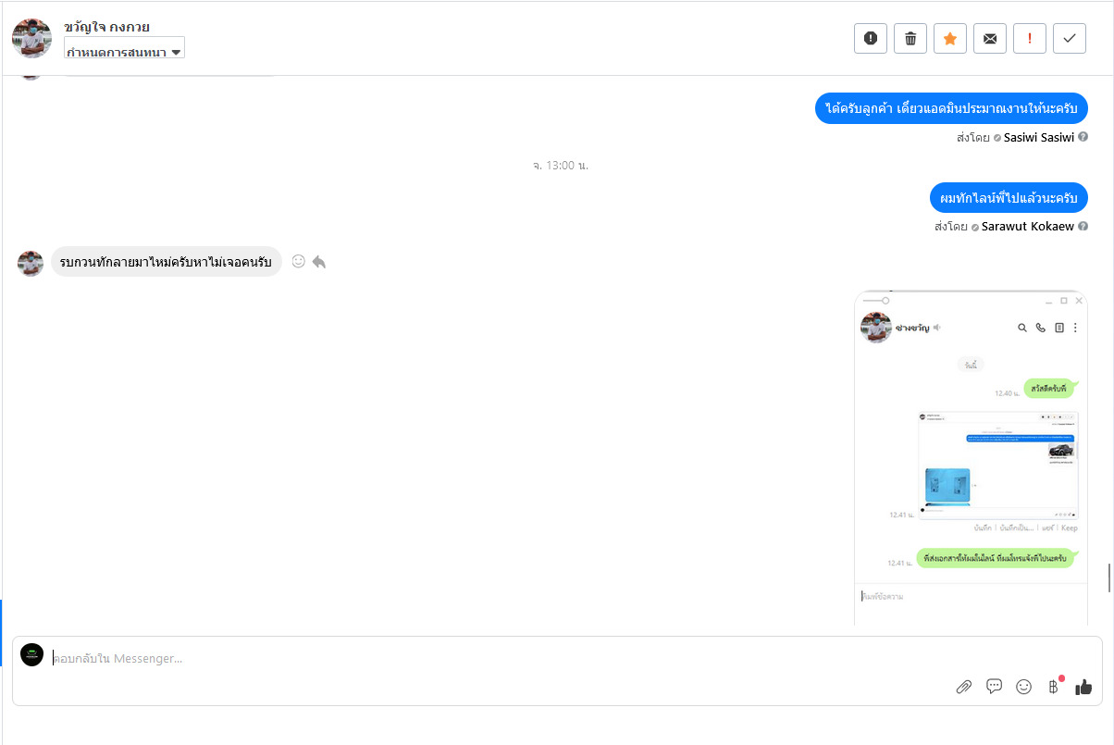Click the red exclamation priority button
Viewport: 1114px width, 745px height.
click(1030, 39)
